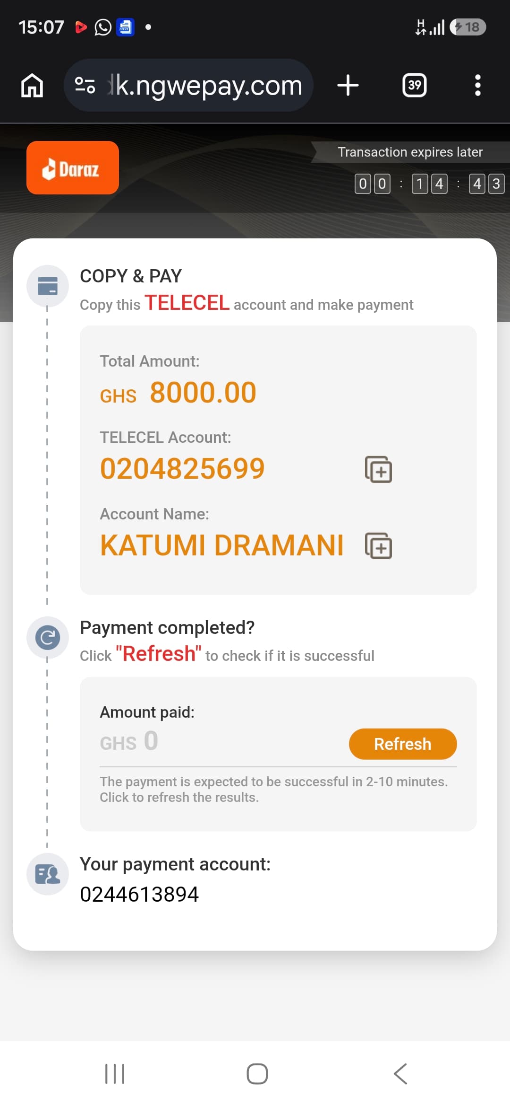Tap the Android back navigation arrow
This screenshot has width=510, height=1107.
click(400, 1074)
